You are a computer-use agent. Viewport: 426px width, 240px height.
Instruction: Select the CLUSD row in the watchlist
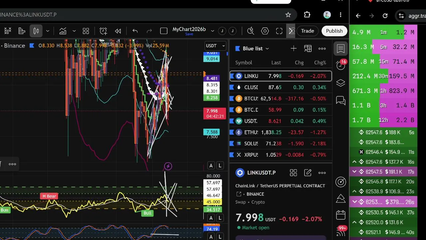click(x=281, y=87)
